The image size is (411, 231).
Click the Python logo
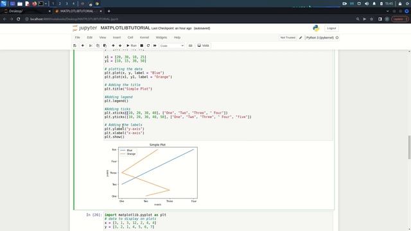pyautogui.click(x=316, y=28)
